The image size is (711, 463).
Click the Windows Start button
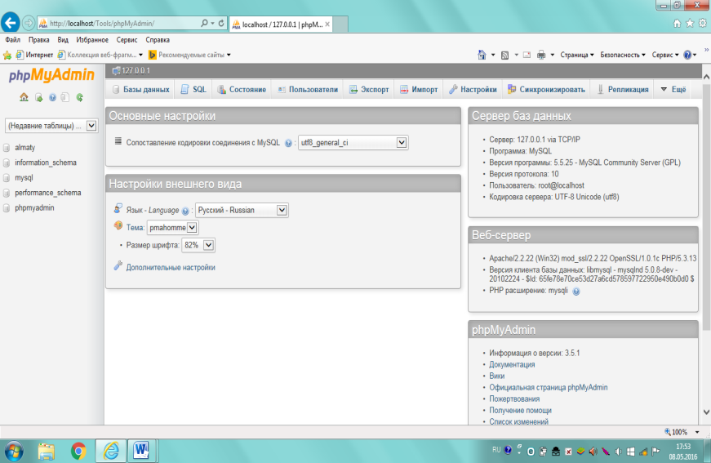pyautogui.click(x=14, y=452)
